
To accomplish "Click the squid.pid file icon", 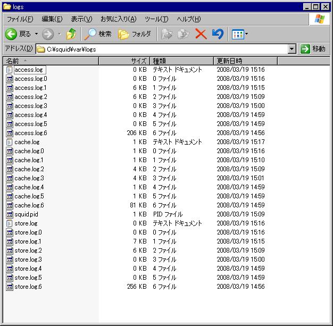I will point(10,214).
